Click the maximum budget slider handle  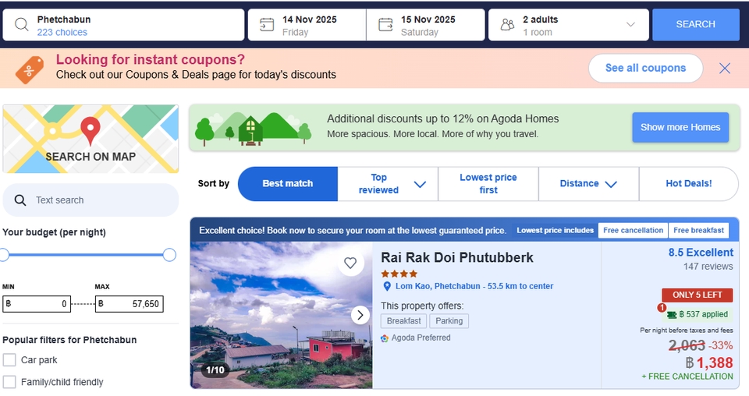click(x=169, y=255)
